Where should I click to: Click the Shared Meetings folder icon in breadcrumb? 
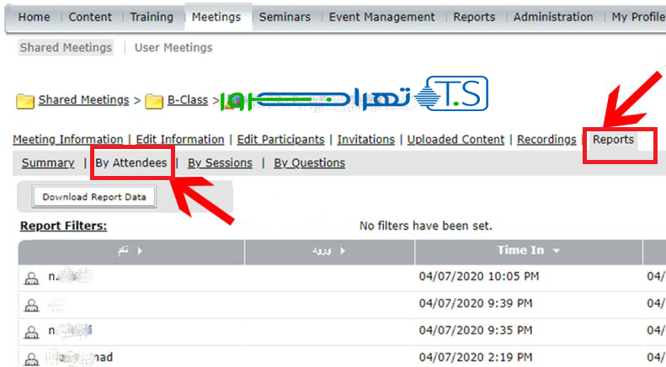tap(24, 101)
